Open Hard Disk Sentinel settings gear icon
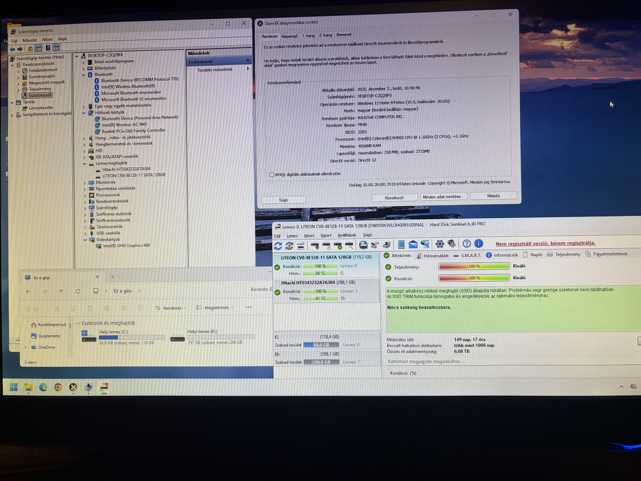 (x=440, y=244)
